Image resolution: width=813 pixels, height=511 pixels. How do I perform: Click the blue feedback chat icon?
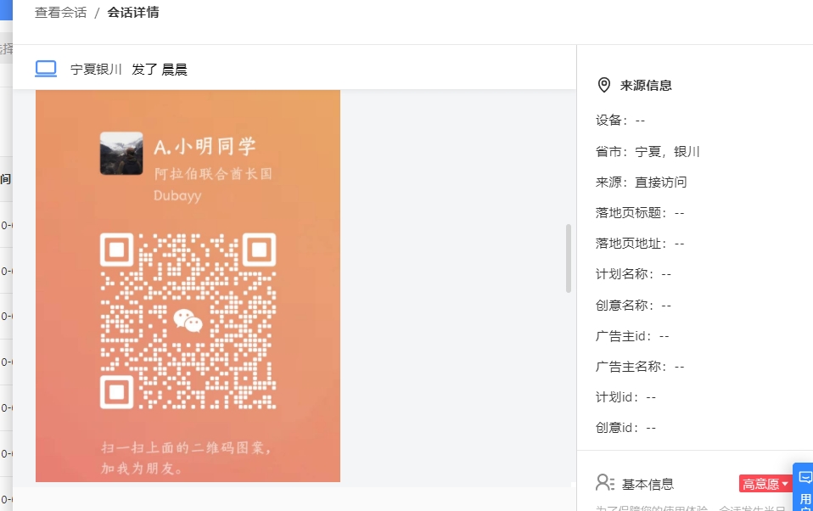tap(805, 477)
